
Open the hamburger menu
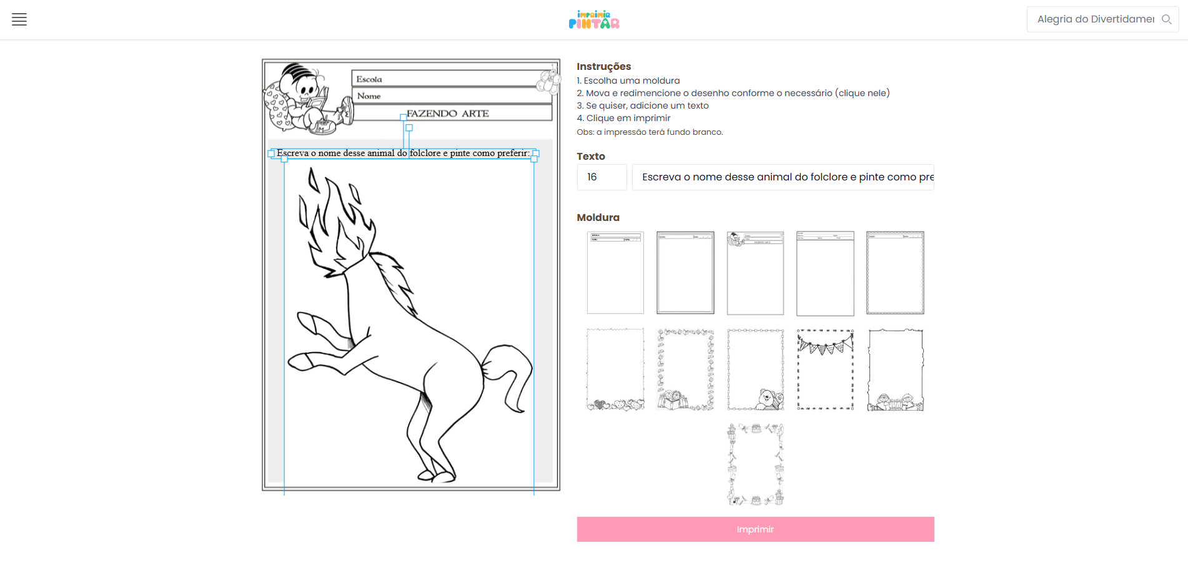click(x=19, y=19)
